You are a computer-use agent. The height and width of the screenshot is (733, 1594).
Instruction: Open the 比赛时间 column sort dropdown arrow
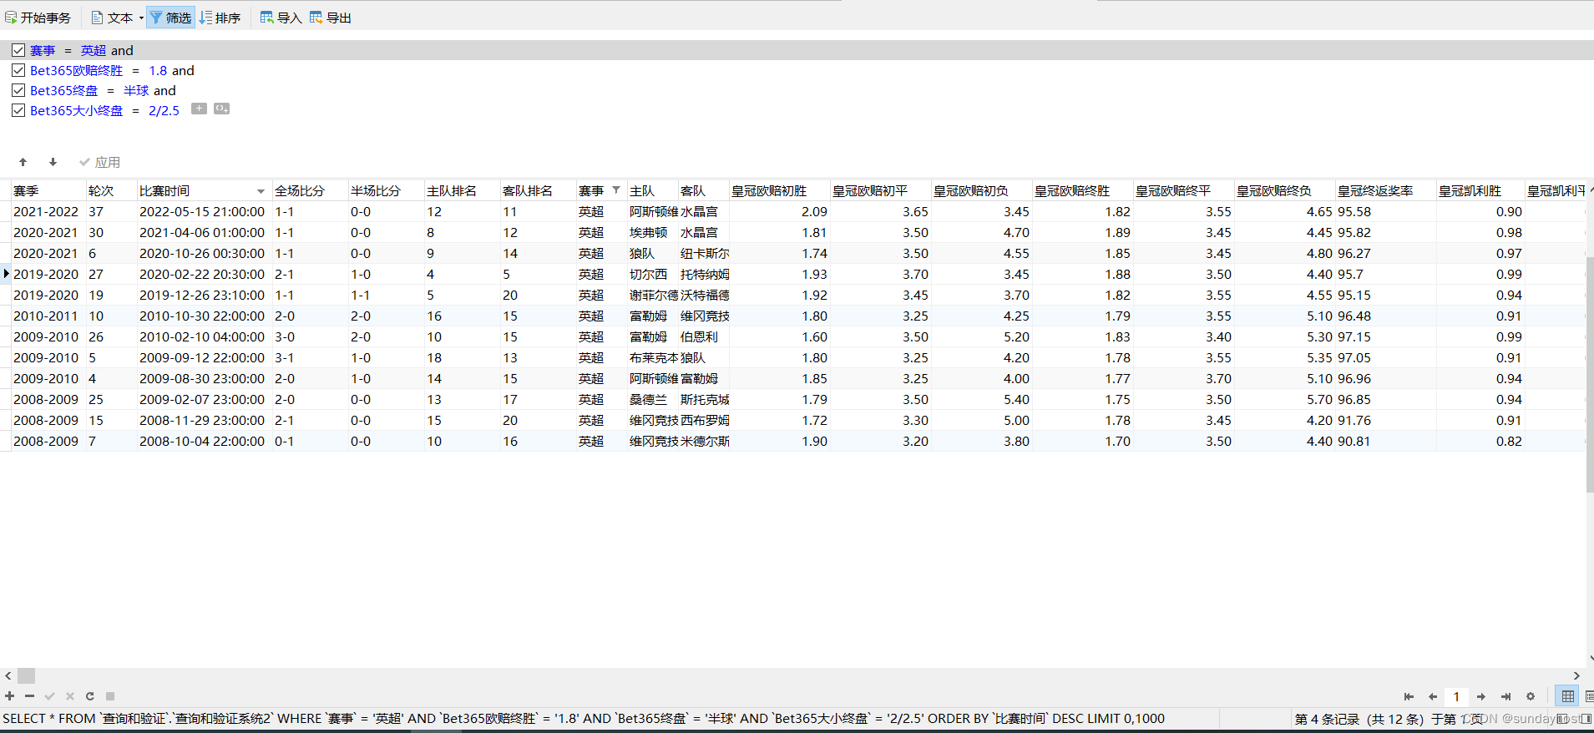coord(261,191)
